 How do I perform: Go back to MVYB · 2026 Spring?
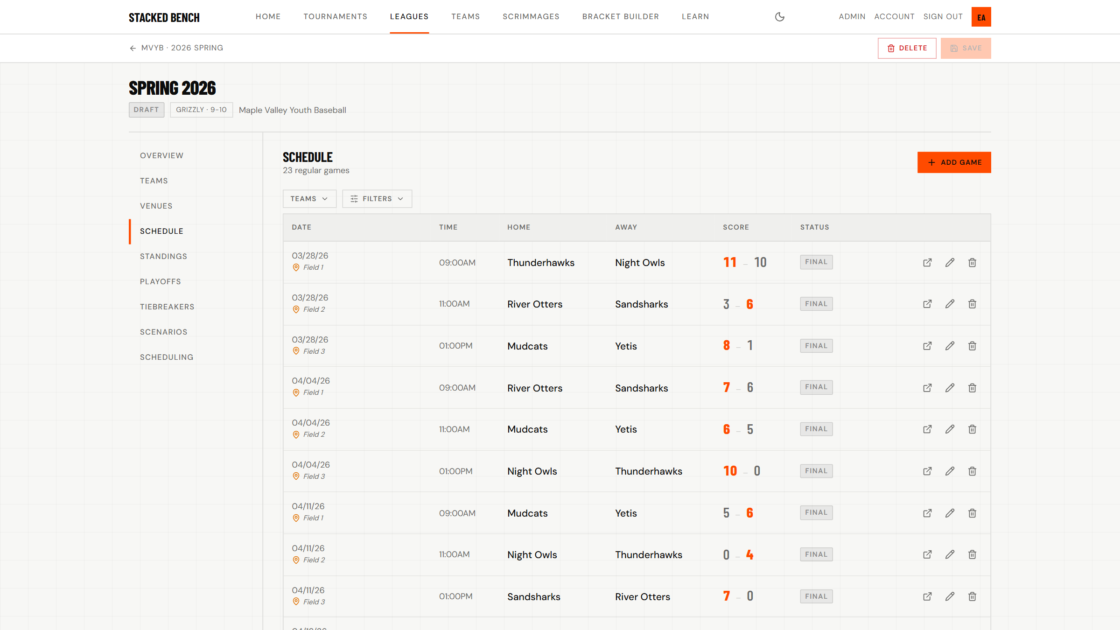176,48
